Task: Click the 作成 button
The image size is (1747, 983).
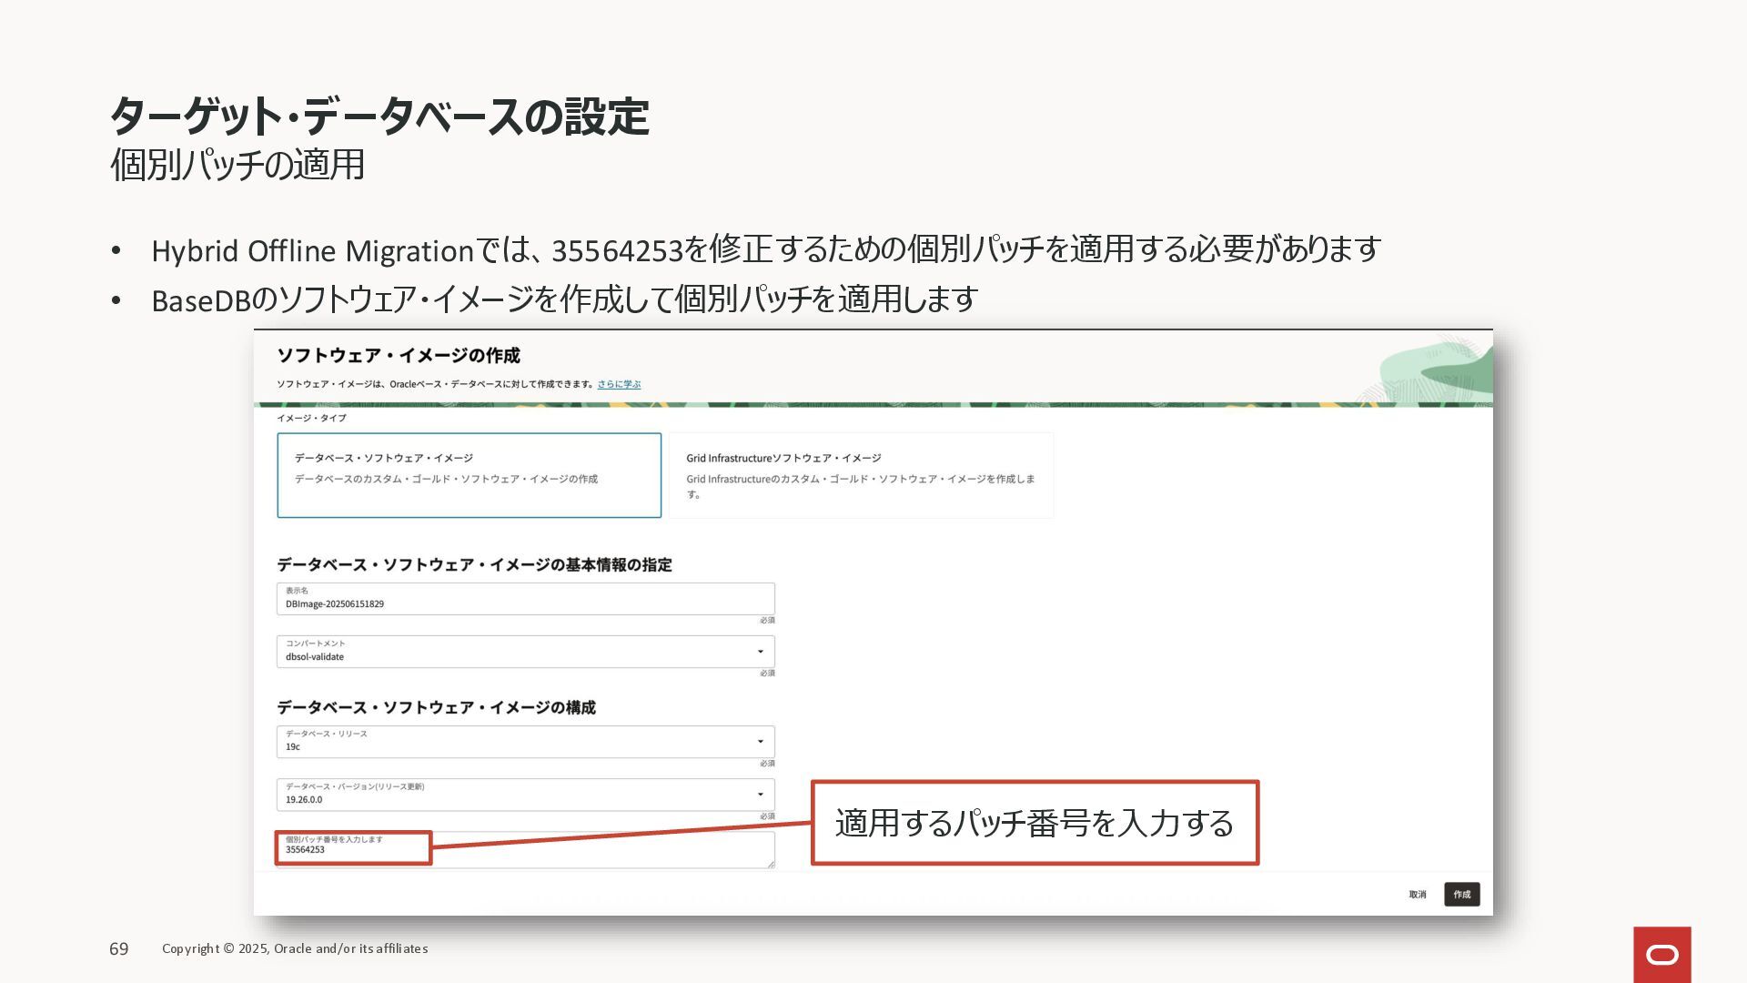Action: coord(1462,895)
